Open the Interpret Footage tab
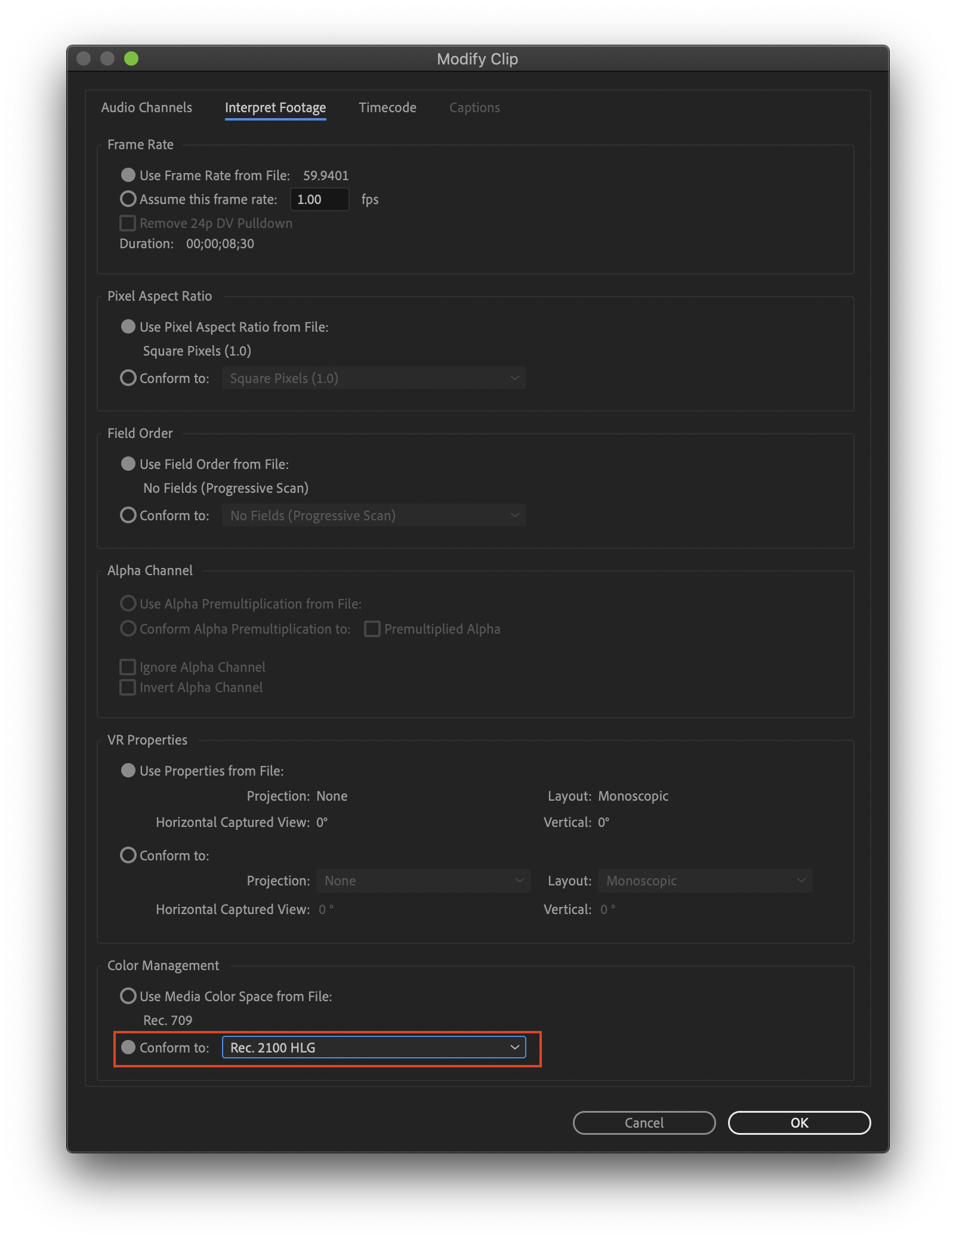This screenshot has height=1241, width=956. pos(275,107)
